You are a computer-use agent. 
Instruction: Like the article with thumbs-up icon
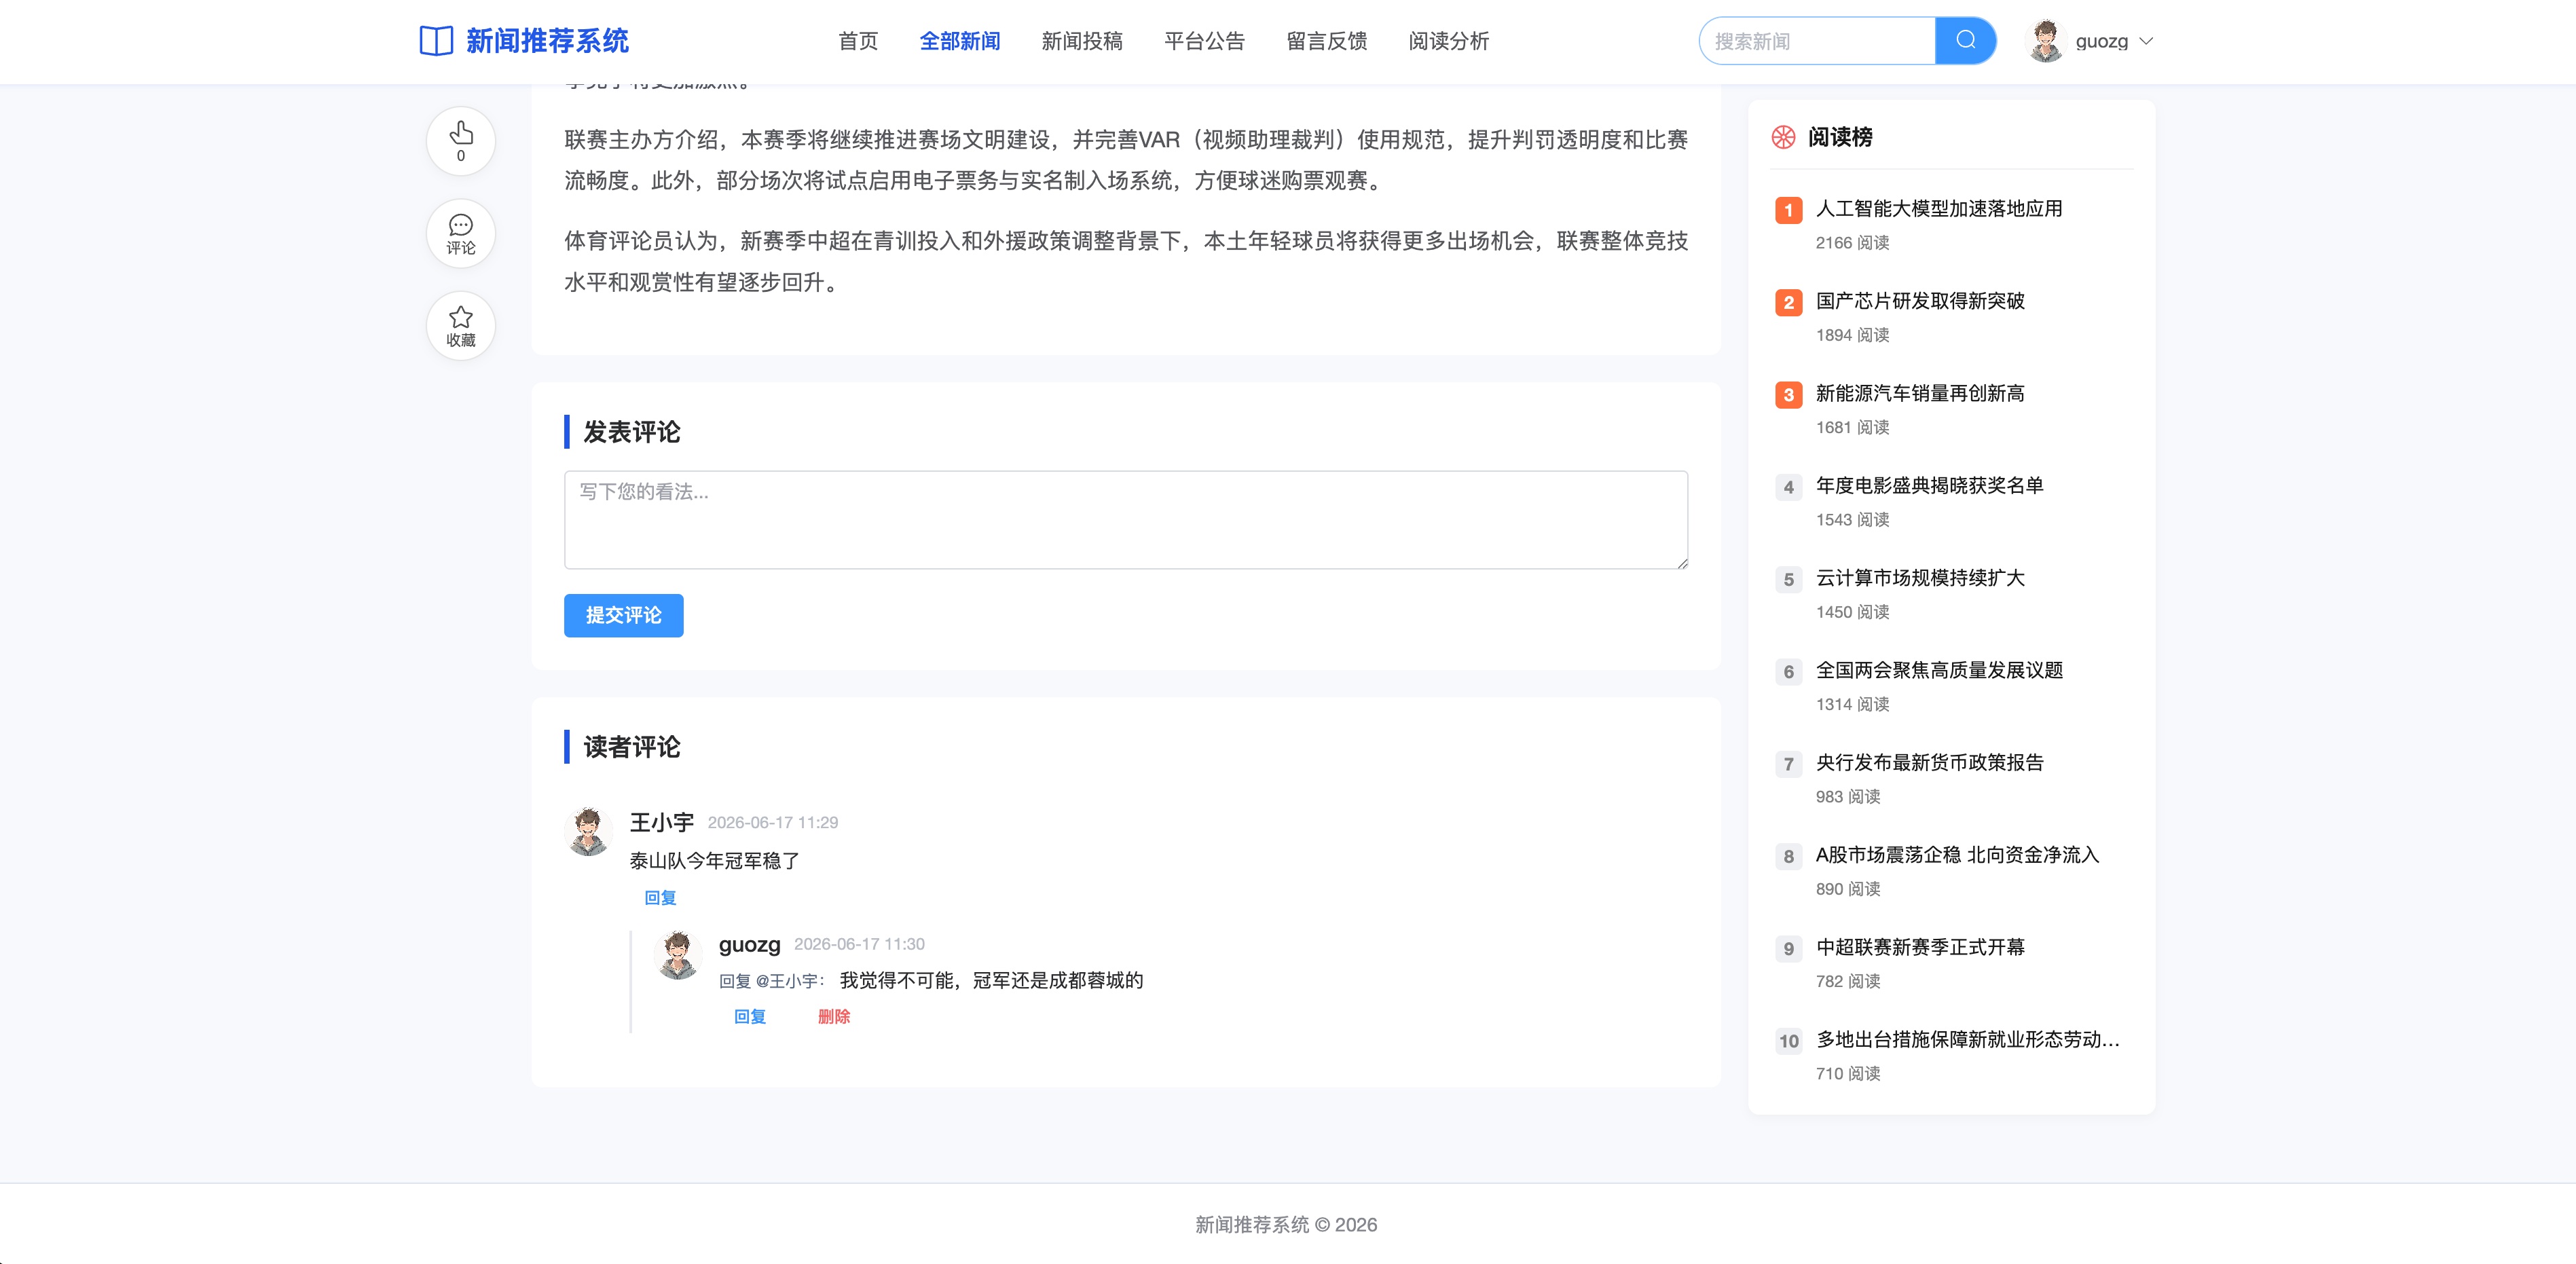[x=461, y=141]
